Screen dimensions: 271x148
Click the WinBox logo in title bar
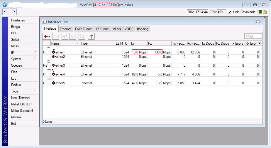coord(5,5)
